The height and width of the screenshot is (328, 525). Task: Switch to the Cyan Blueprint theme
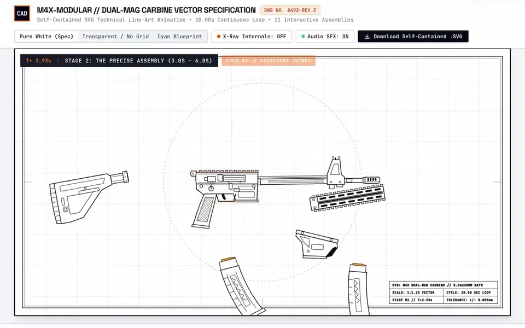click(180, 37)
